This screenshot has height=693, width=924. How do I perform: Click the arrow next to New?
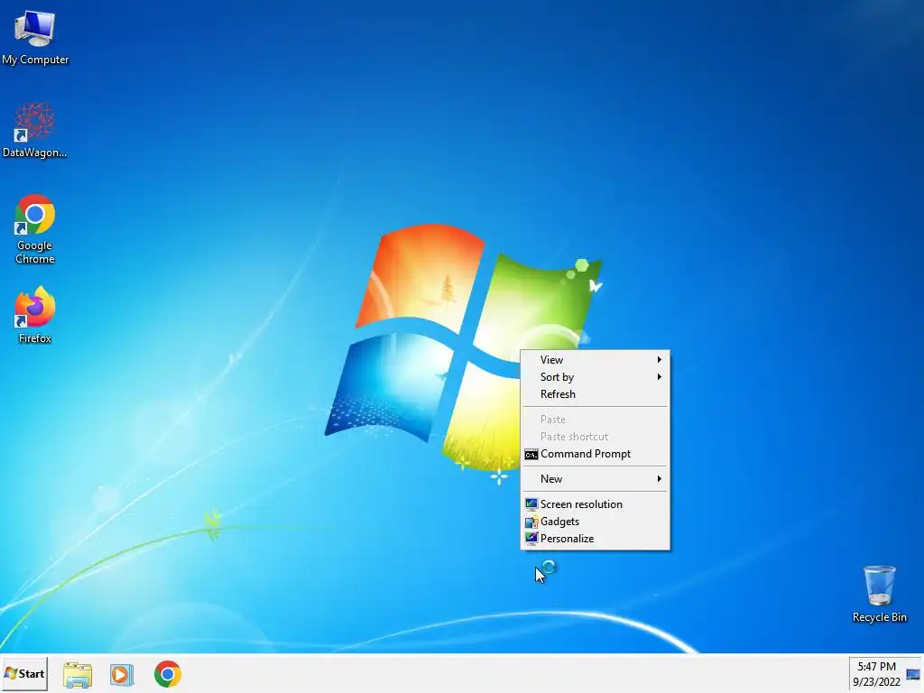click(x=660, y=479)
